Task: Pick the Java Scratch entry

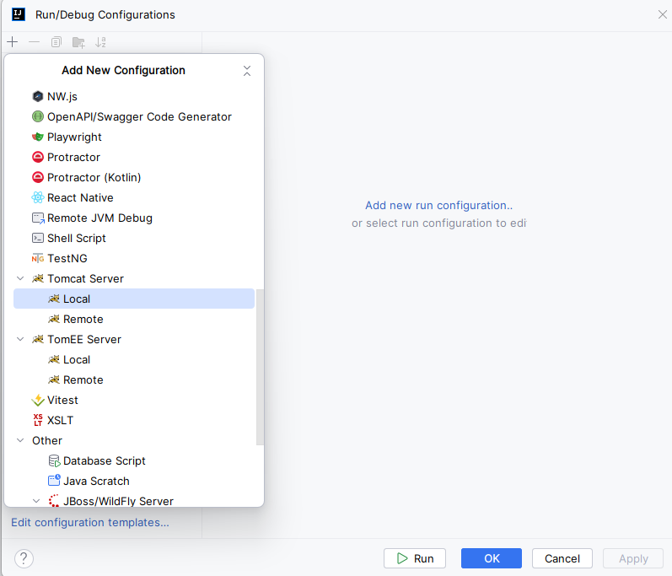Action: pos(134,481)
